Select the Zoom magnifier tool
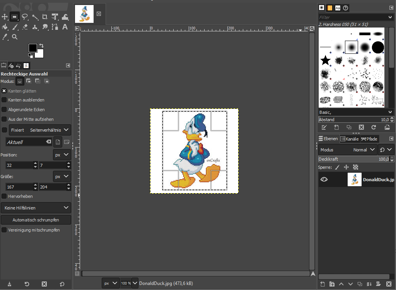Screen dimensions: 396x290 click(x=15, y=37)
